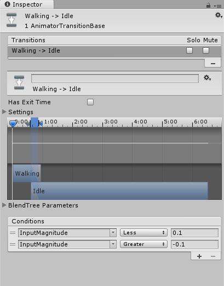Enable Solo for Walking -> Idle transition
The height and width of the screenshot is (286, 224).
coord(189,51)
